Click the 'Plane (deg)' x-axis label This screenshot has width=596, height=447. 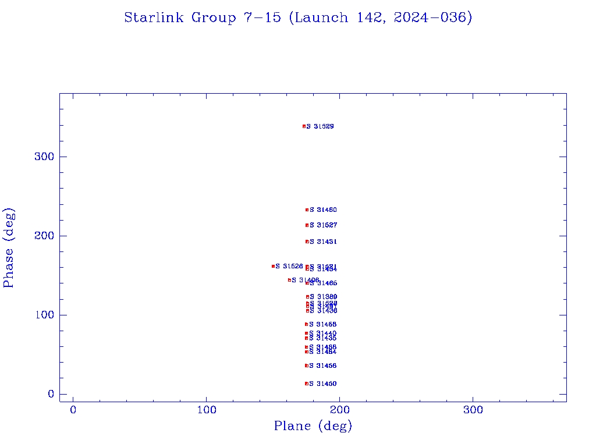tap(313, 427)
